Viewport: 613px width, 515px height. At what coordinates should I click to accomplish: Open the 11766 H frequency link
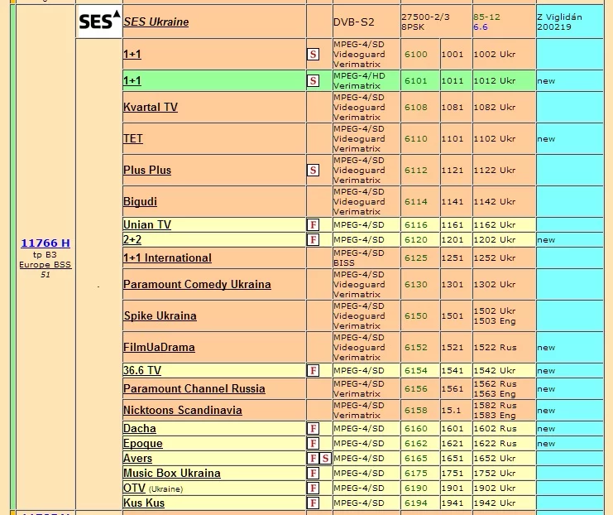45,243
